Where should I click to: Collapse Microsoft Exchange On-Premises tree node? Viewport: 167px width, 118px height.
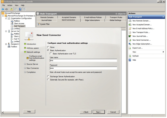point(3,16)
